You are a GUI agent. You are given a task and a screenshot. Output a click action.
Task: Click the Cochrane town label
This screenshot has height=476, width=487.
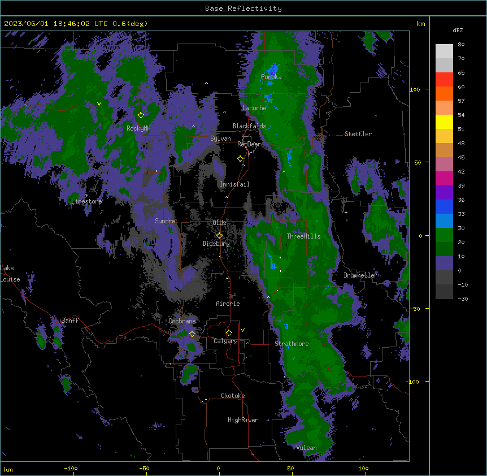coord(182,321)
